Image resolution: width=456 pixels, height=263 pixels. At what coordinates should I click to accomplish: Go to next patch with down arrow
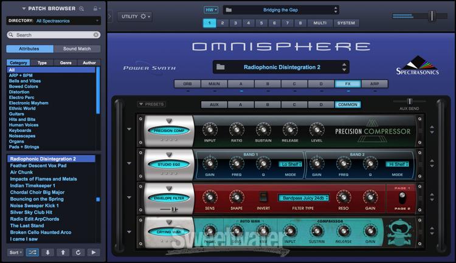pyautogui.click(x=47, y=252)
